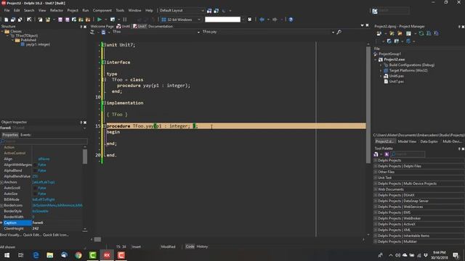Screen dimensions: 465x261
Task: Click the magnifier icon above code editor
Action: tap(339, 32)
